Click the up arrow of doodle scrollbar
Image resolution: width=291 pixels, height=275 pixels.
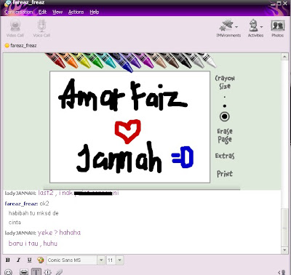pos(284,57)
